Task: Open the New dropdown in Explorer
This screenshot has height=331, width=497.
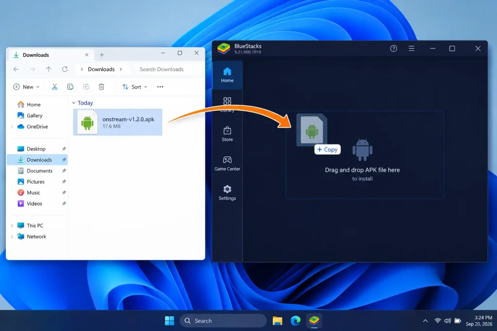Action: click(26, 87)
